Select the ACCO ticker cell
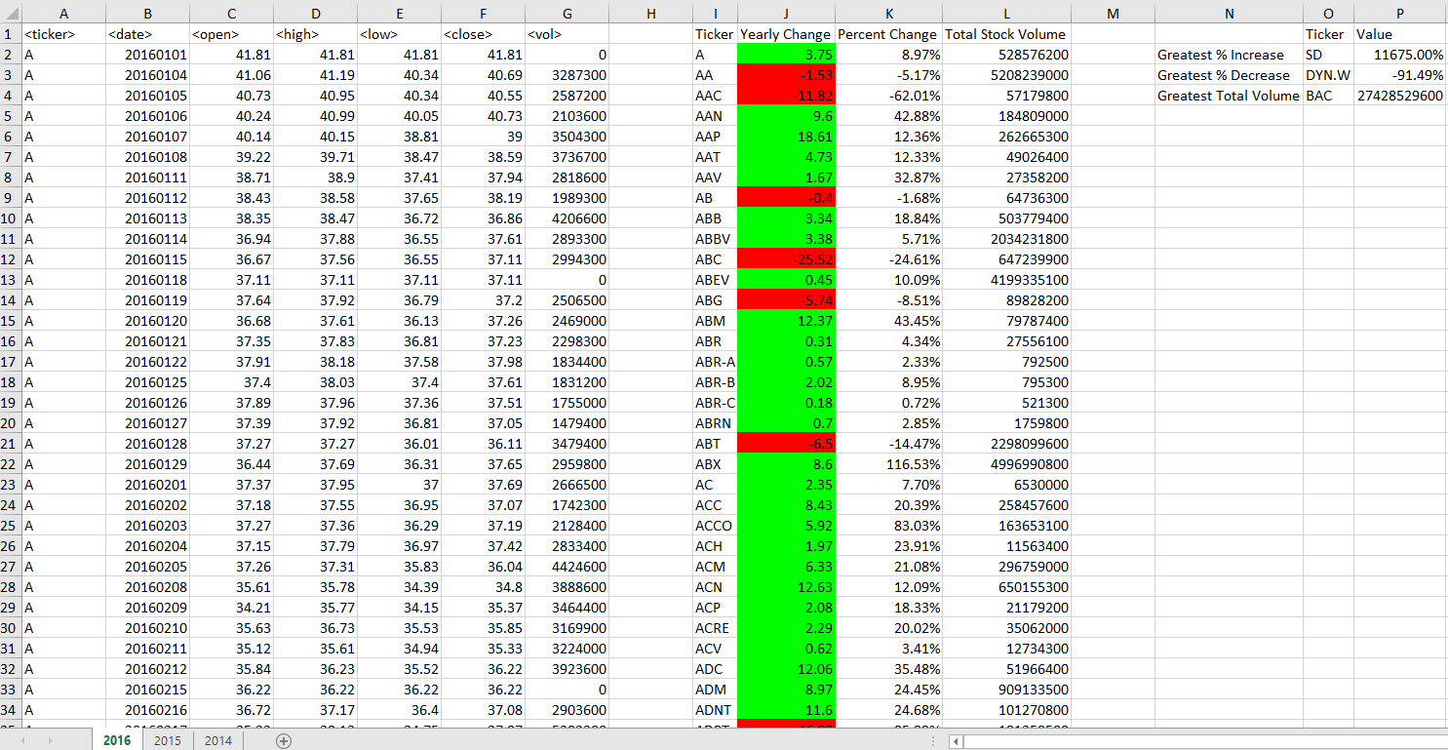1448x750 pixels. pyautogui.click(x=715, y=526)
